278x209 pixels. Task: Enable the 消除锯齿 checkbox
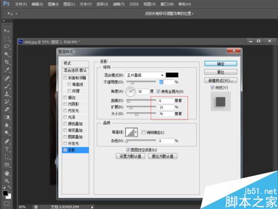click(x=143, y=132)
